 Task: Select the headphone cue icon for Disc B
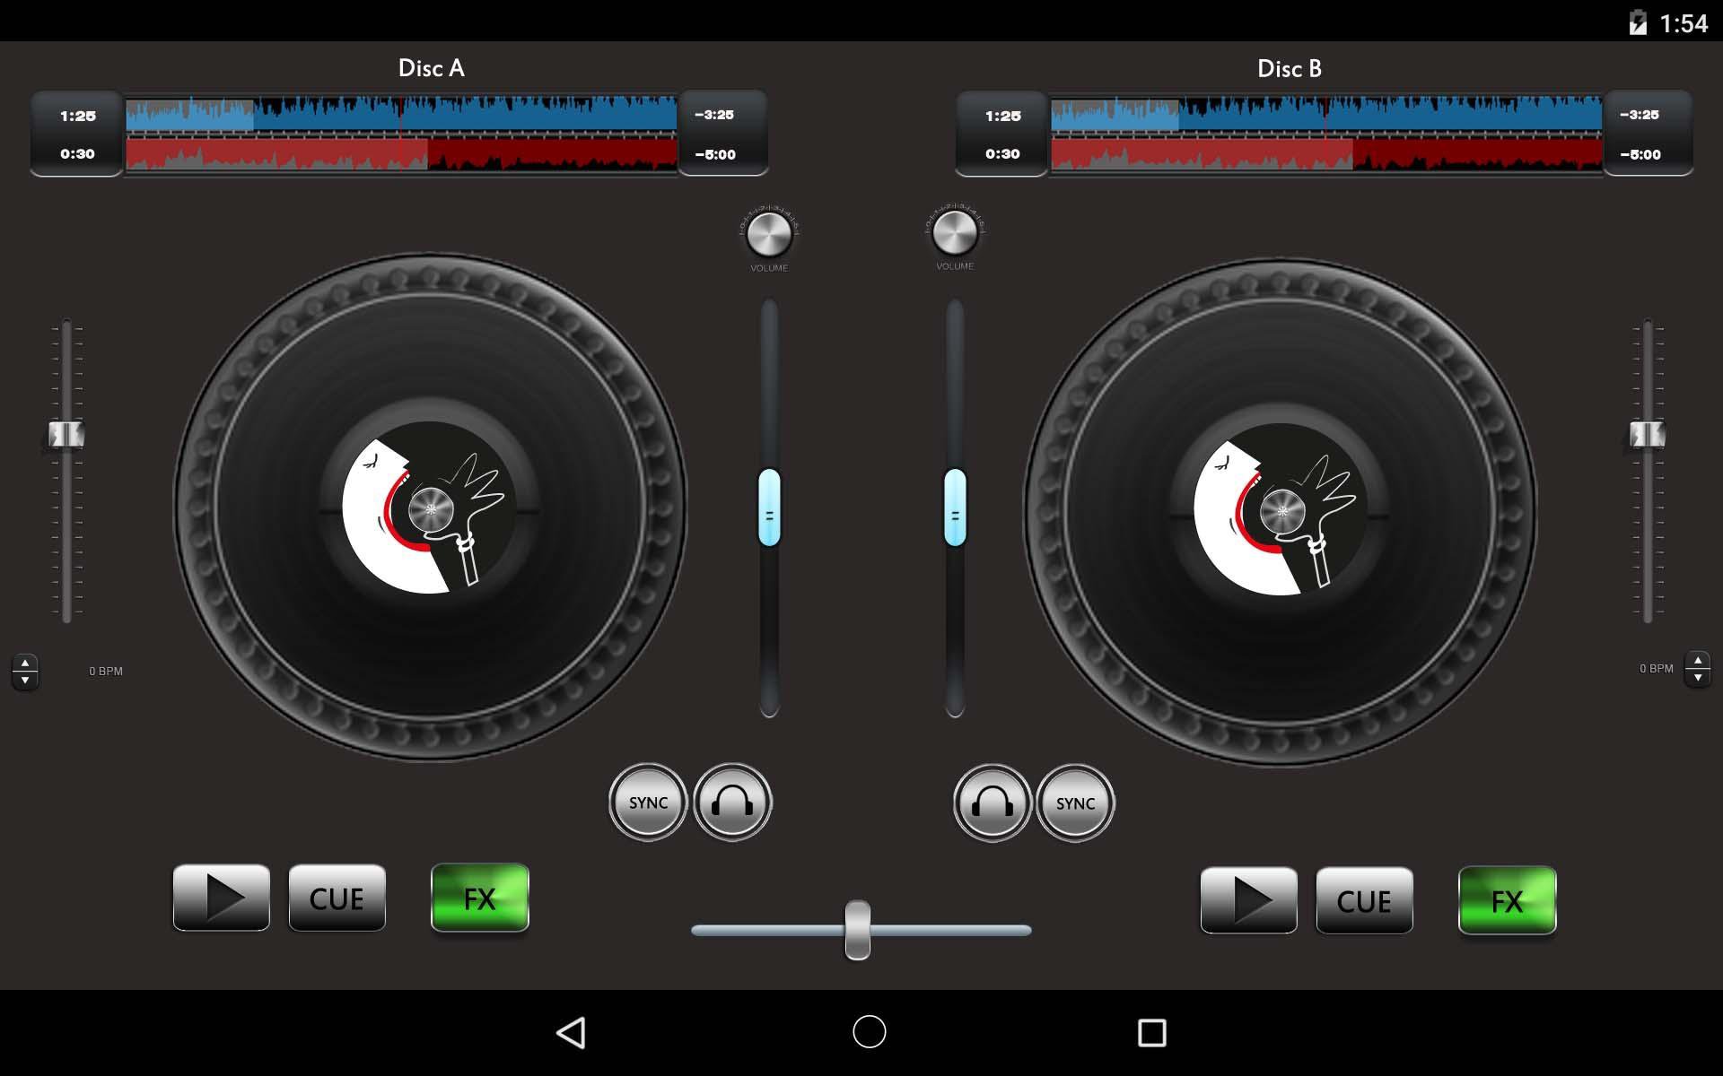[x=991, y=802]
